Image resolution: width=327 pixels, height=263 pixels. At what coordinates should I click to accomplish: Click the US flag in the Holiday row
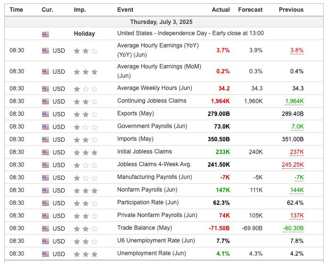coord(46,34)
